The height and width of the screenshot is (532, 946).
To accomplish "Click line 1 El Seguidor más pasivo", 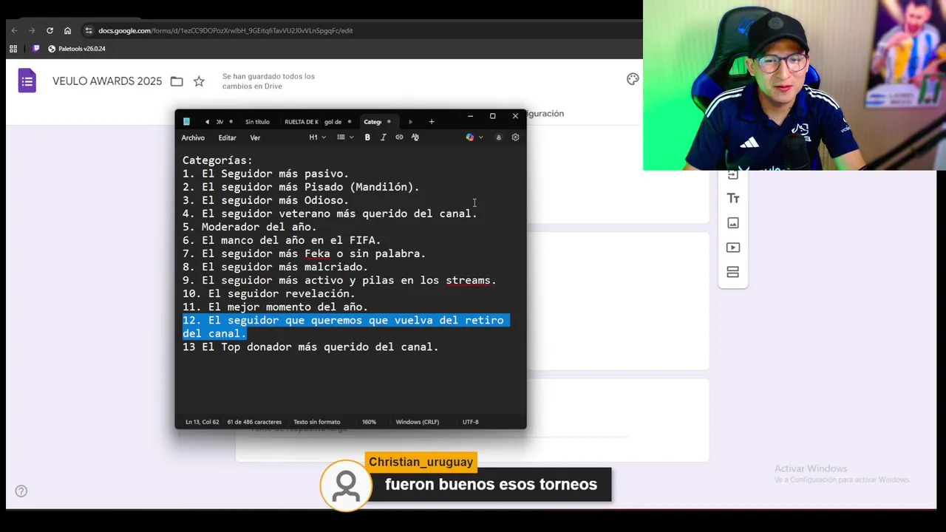I will coord(265,174).
